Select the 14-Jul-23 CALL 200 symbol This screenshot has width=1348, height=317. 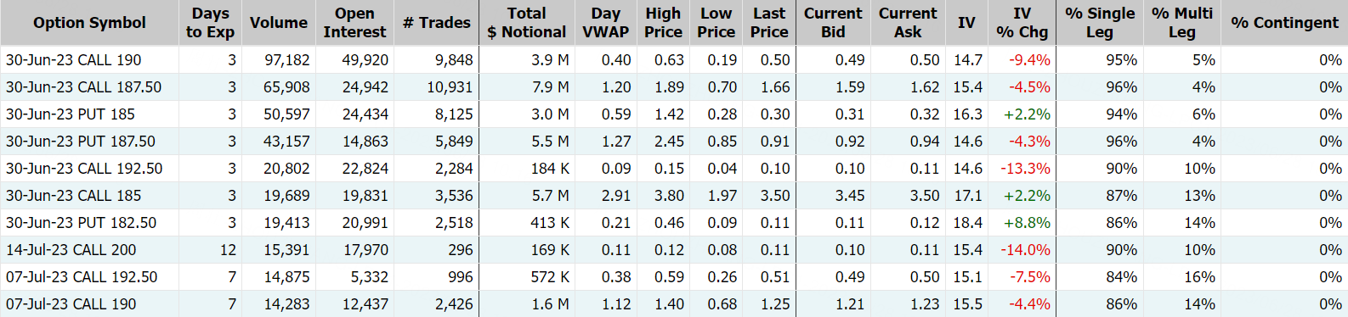pos(71,250)
